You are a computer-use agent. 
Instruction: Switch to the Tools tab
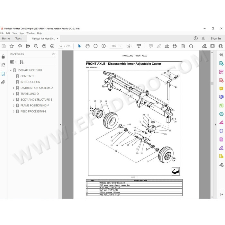(x=18, y=39)
